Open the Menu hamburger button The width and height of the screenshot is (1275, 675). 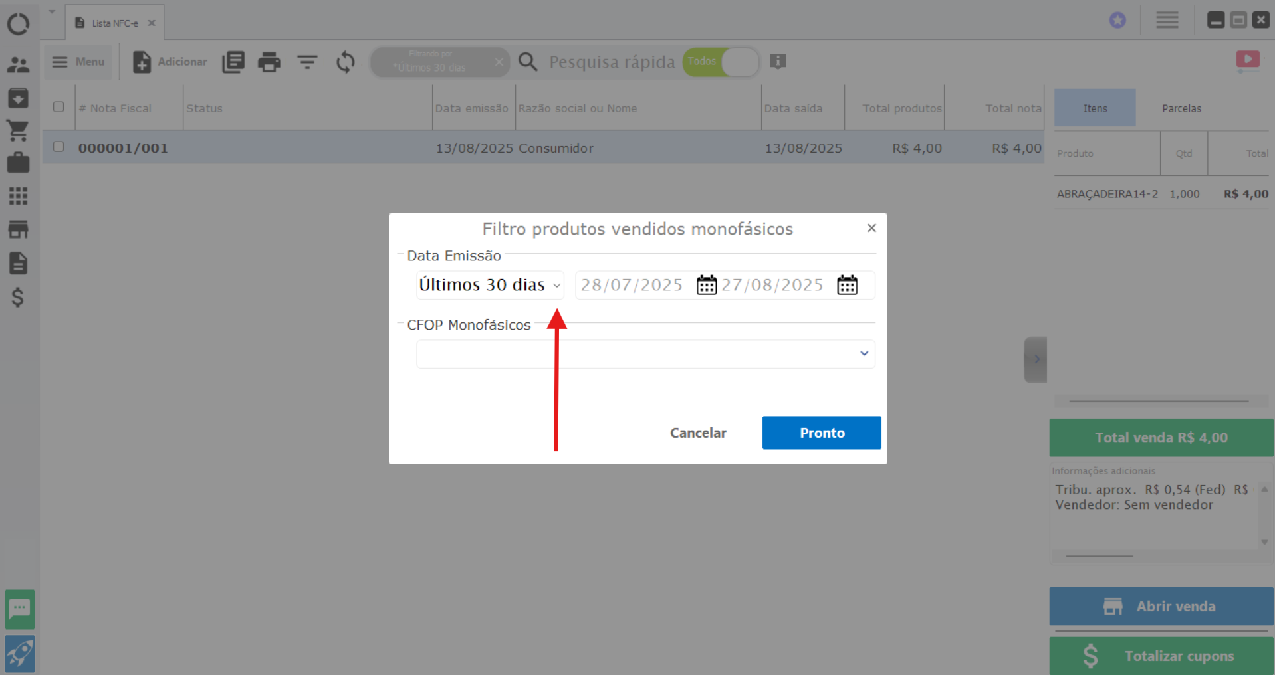78,62
